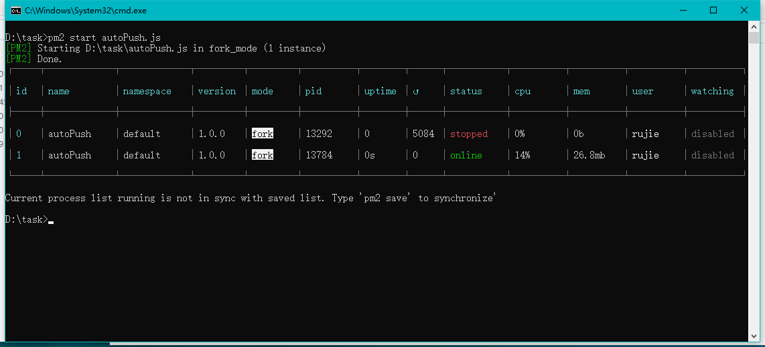Click the 'status' column header
The height and width of the screenshot is (347, 765).
click(466, 91)
